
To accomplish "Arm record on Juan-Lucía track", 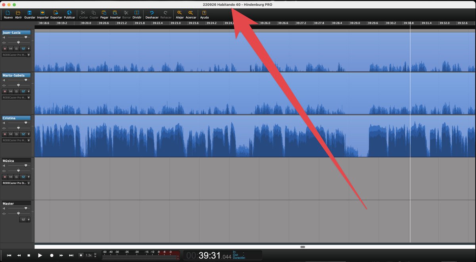I will (x=5, y=48).
